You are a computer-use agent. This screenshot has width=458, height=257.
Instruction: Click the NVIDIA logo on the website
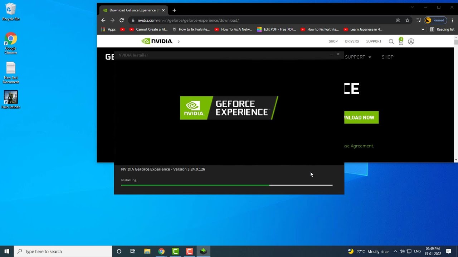tap(157, 41)
